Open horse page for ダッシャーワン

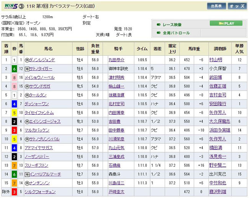[38, 104]
